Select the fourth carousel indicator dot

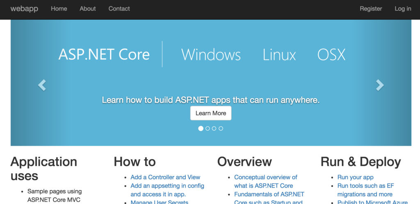(221, 128)
